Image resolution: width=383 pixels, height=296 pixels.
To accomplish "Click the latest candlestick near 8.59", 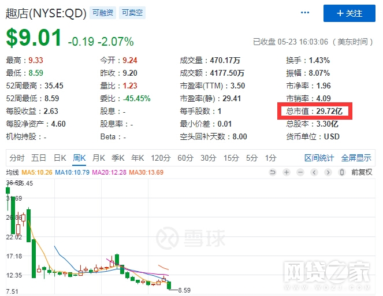I will (170, 286).
